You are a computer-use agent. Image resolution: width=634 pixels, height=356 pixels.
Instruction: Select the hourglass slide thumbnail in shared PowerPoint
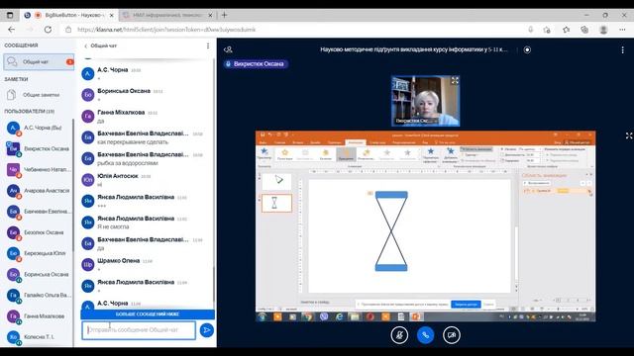(277, 203)
